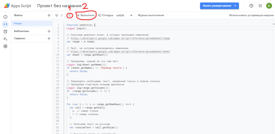Open the Help question mark icon
Viewport: 275px width, 134px height.
[251, 6]
